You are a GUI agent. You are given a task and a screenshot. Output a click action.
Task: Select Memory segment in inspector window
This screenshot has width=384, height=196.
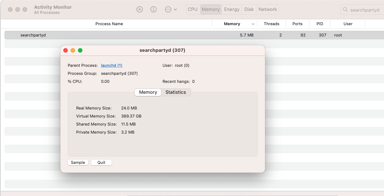[x=148, y=92]
